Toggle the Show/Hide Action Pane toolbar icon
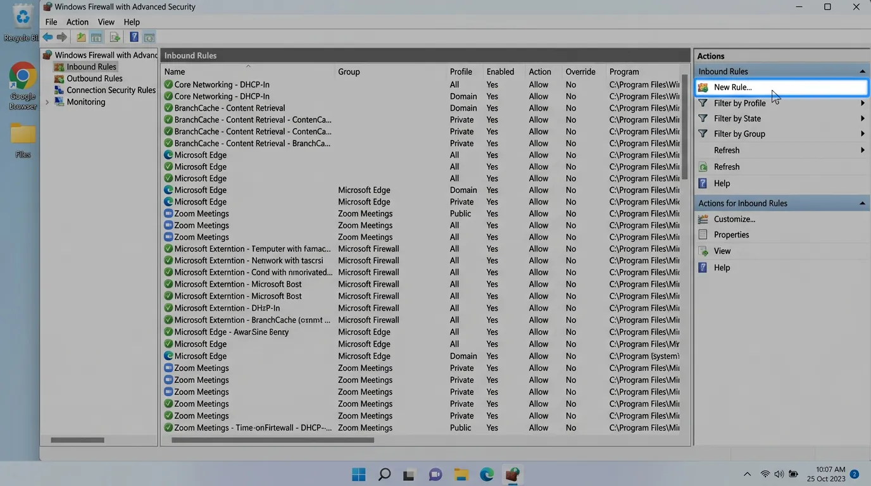 (149, 37)
